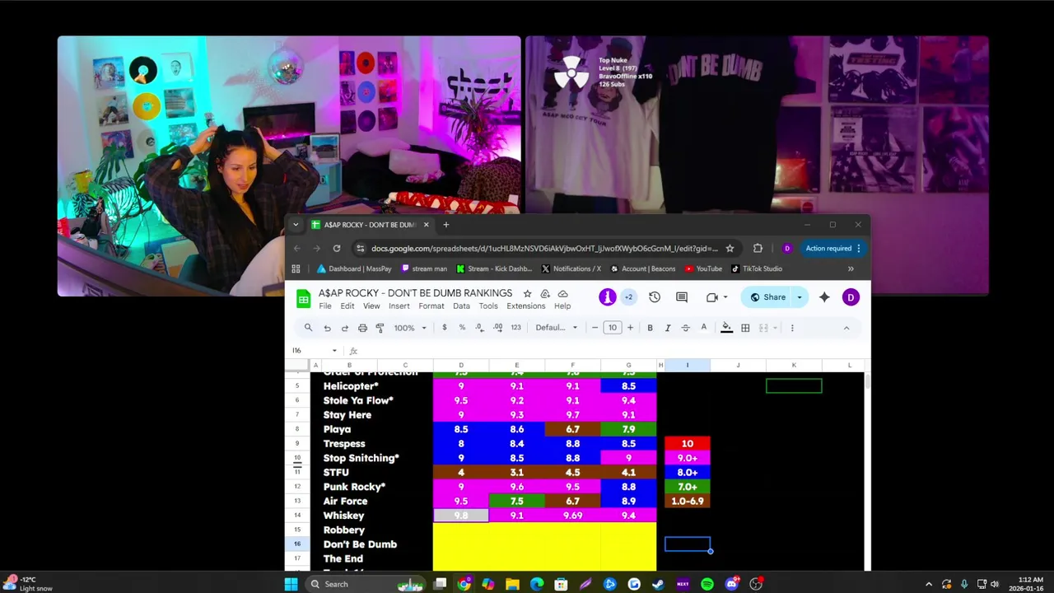The height and width of the screenshot is (593, 1054).
Task: Toggle strikethrough formatting
Action: click(685, 328)
